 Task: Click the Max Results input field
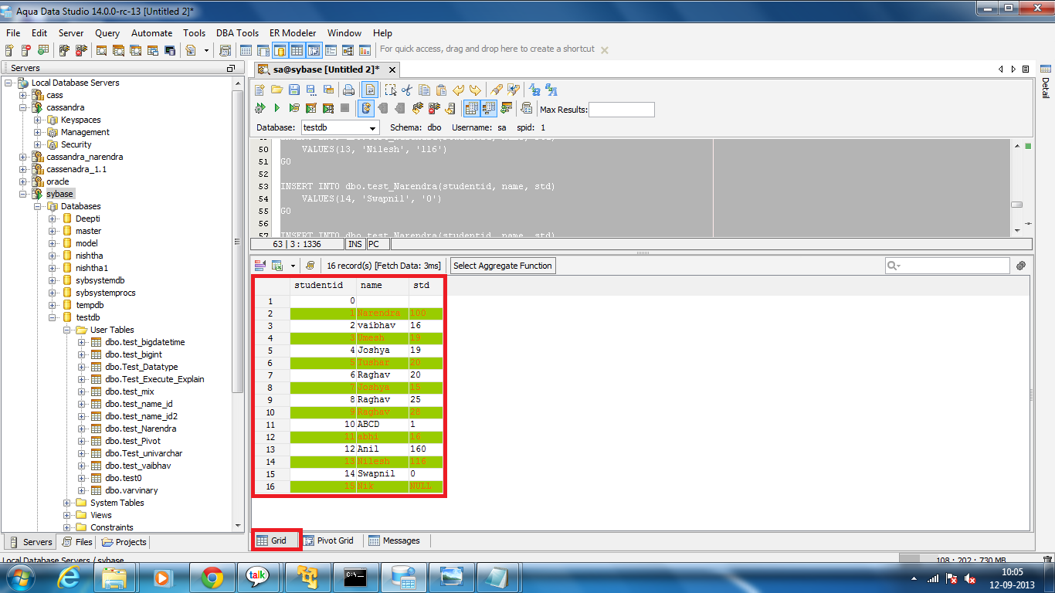point(621,110)
